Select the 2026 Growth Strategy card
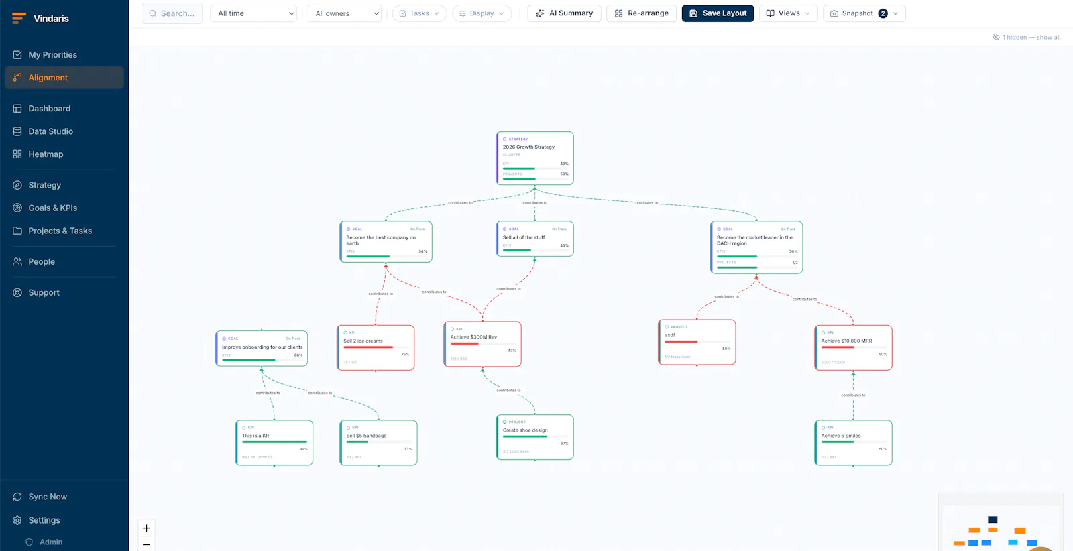This screenshot has width=1073, height=551. coord(534,158)
